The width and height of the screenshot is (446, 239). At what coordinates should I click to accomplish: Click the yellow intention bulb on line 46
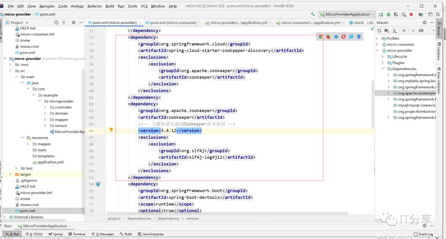pos(111,130)
